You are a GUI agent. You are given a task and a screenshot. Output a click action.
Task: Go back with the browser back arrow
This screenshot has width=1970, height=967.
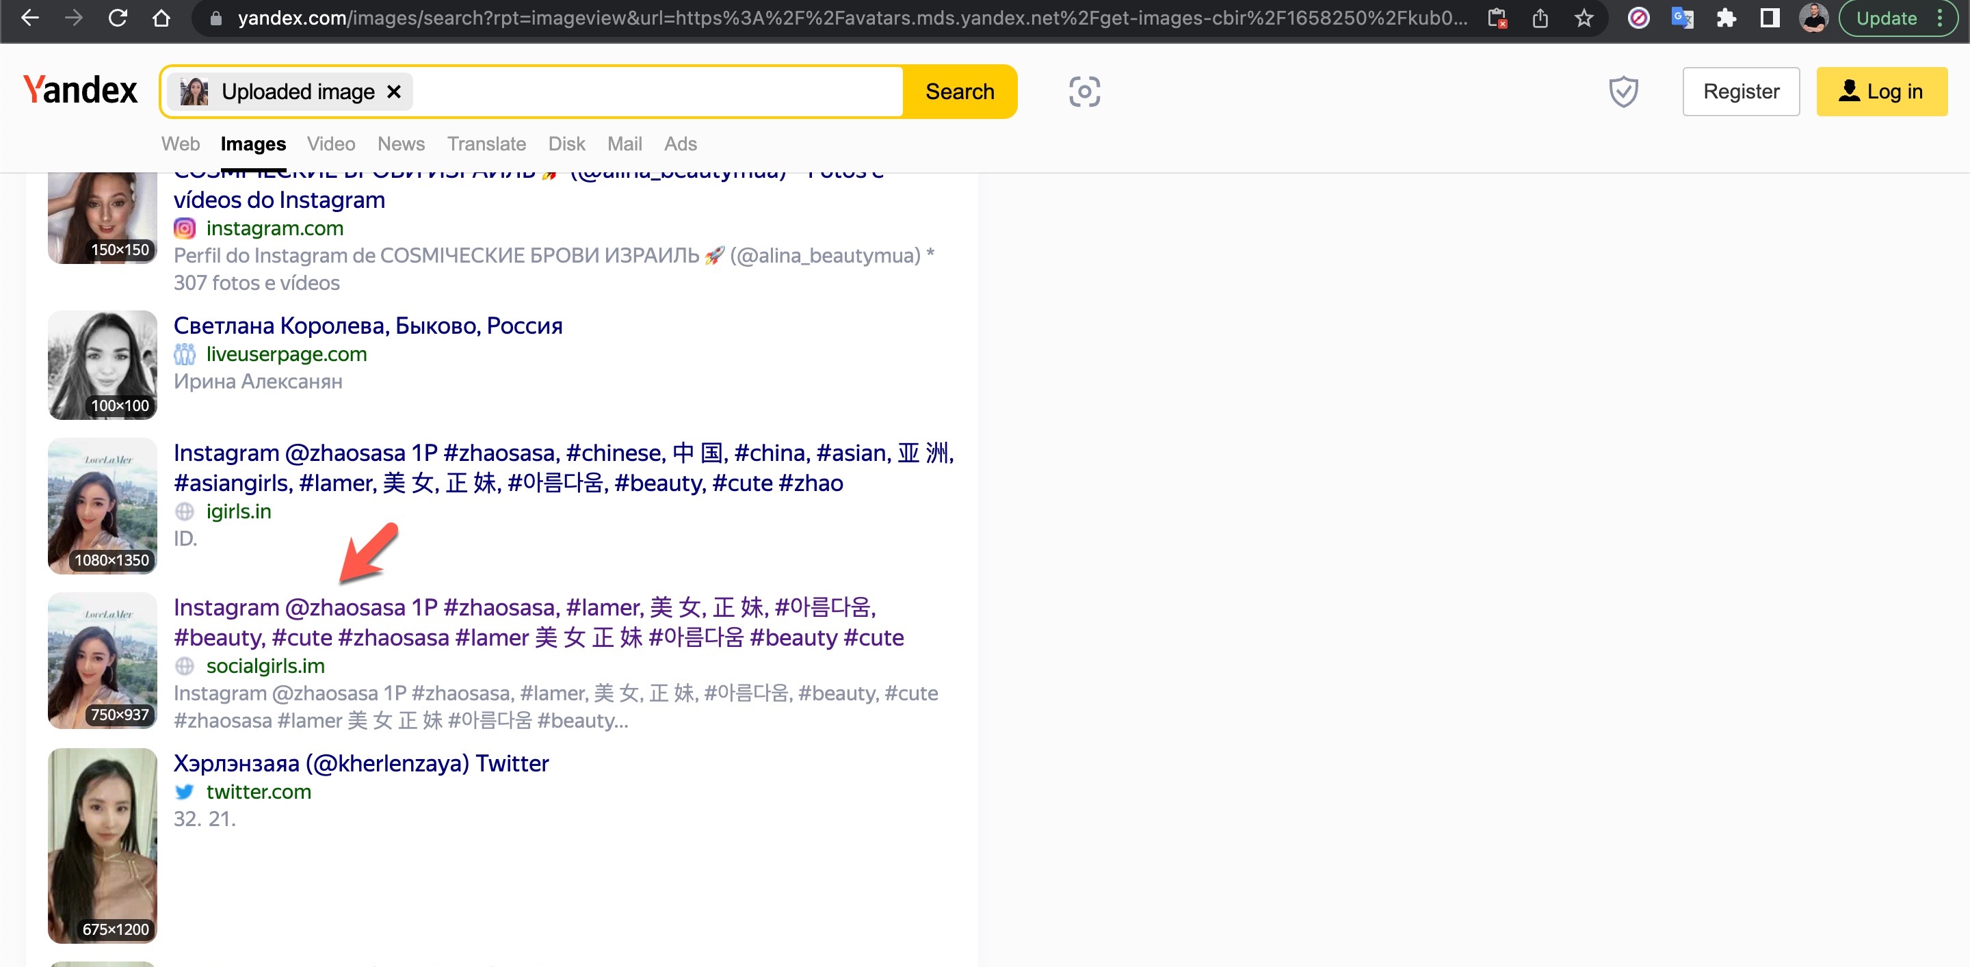pyautogui.click(x=30, y=18)
